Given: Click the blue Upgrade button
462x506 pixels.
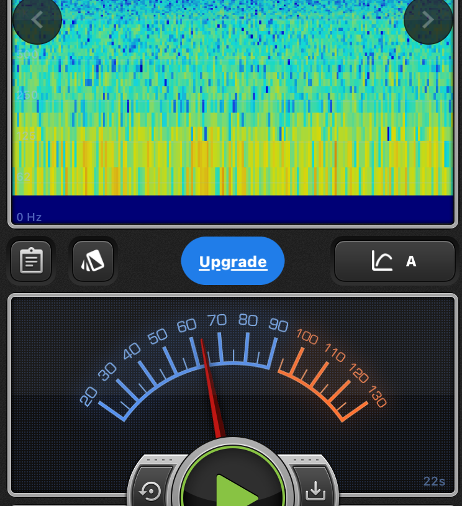Looking at the screenshot, I should [233, 261].
